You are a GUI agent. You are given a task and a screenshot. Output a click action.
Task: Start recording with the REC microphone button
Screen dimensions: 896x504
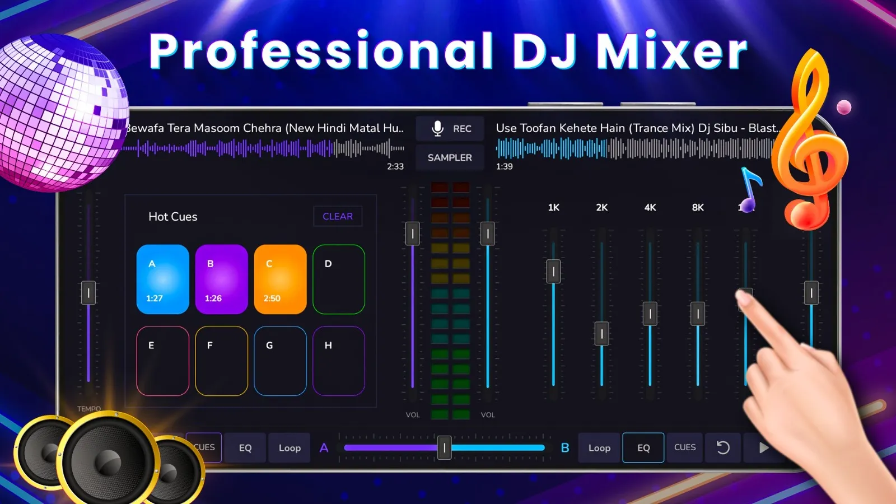point(450,129)
